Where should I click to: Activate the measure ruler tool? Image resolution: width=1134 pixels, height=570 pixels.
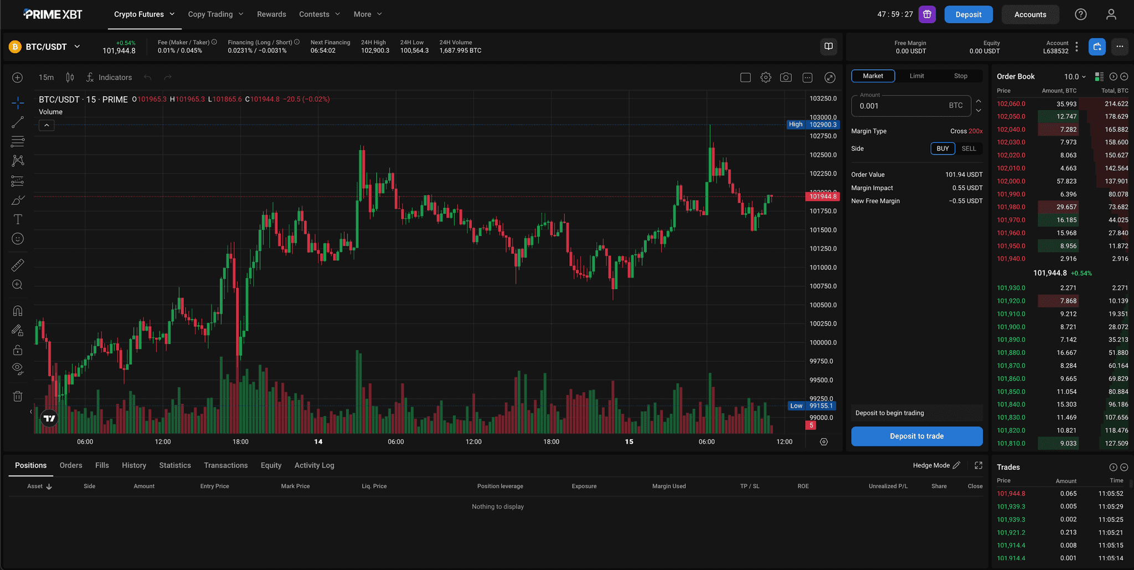pos(17,265)
